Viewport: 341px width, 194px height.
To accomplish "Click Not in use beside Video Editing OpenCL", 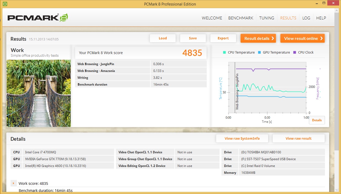I will [x=185, y=166].
